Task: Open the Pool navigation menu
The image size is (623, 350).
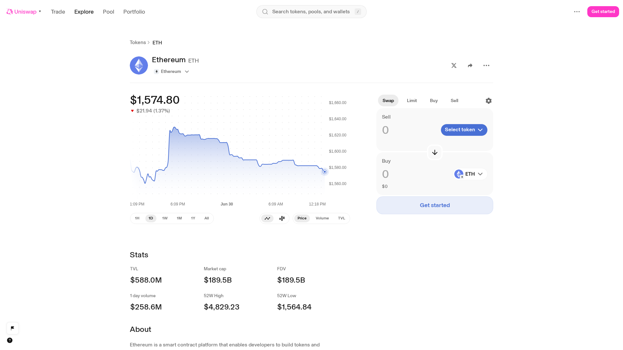Action: pyautogui.click(x=108, y=12)
